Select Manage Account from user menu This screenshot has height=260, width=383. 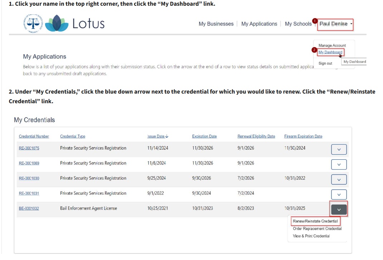point(332,45)
